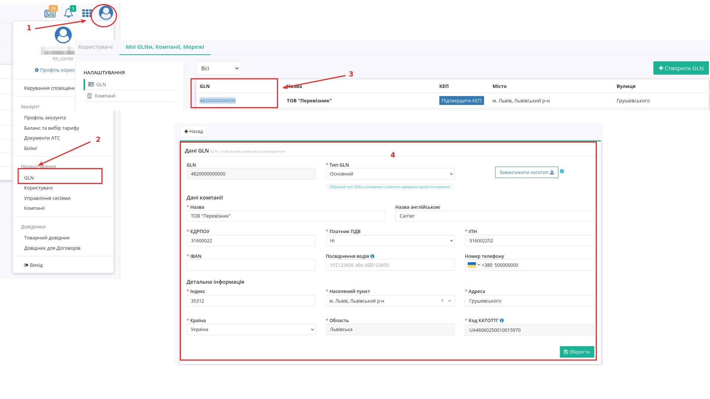710x399 pixels.
Task: Expand the Країна dropdown
Action: click(x=251, y=329)
